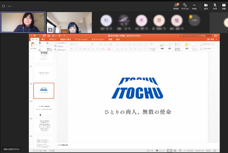Open the font size box showing 20
The image size is (228, 153).
[94, 44]
